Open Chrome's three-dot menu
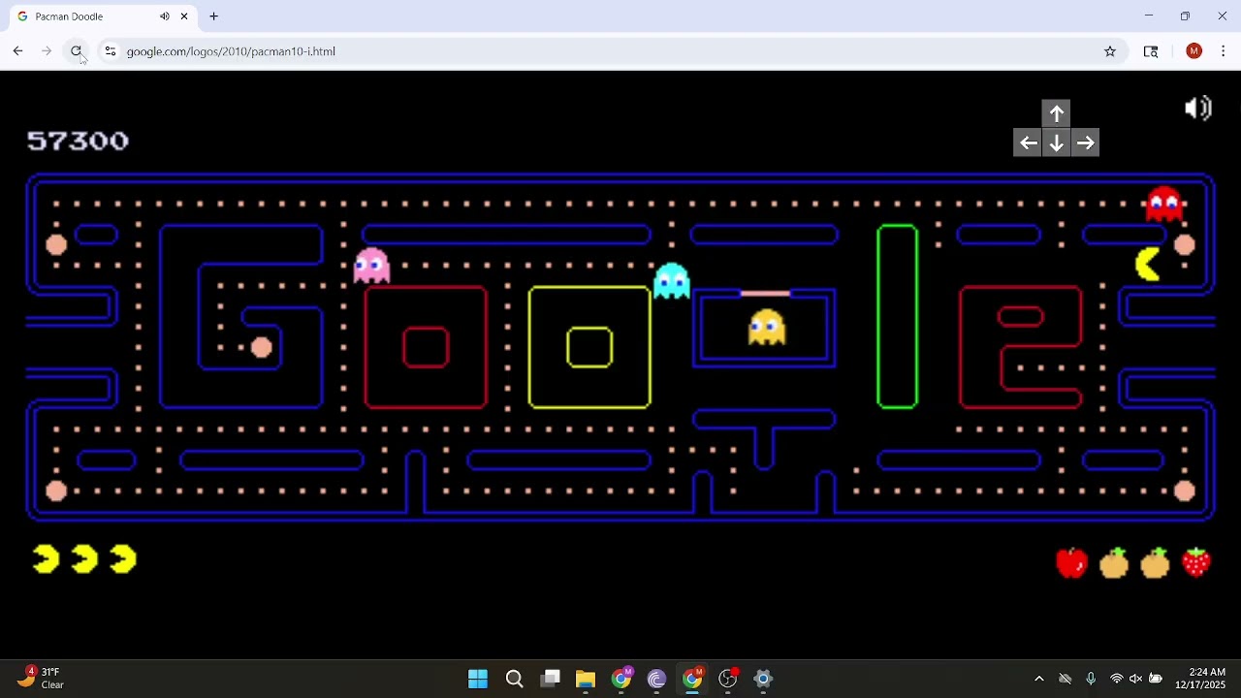1241x698 pixels. coord(1224,51)
